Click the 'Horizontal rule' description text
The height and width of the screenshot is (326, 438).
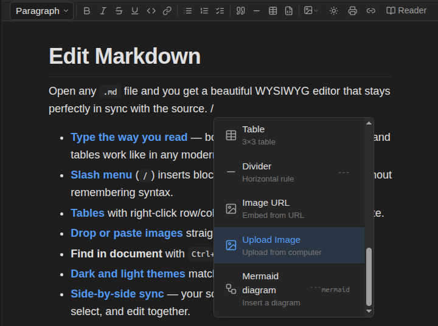(268, 179)
